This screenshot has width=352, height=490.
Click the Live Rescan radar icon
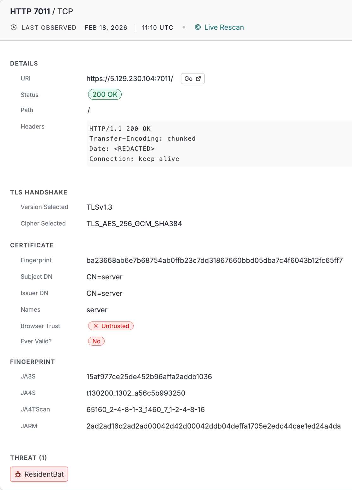click(198, 27)
